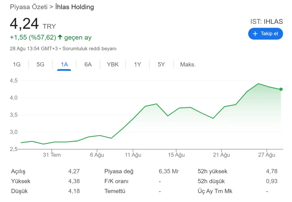Image resolution: width=292 pixels, height=202 pixels.
Task: Click the plus icon in Takip et
Action: [255, 34]
